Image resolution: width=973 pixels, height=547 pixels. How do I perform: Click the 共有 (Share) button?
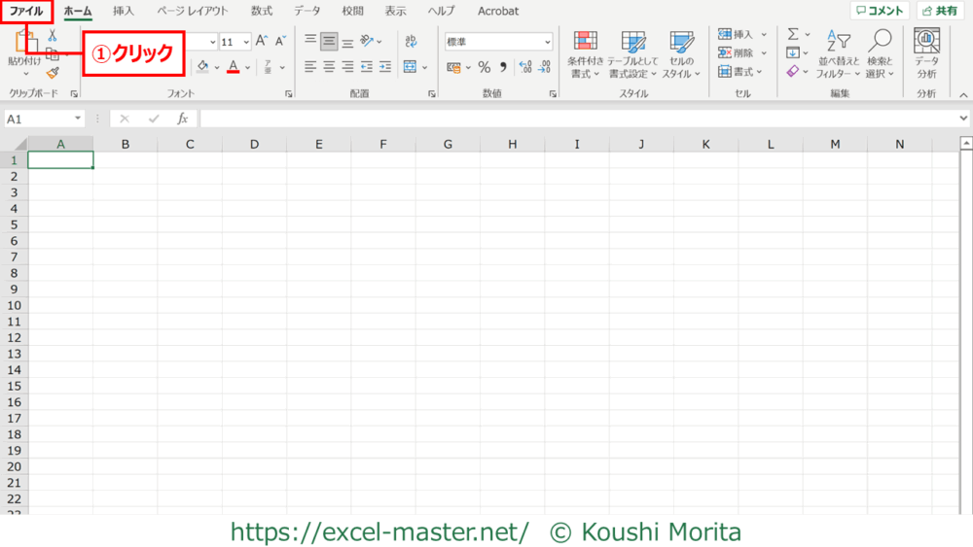point(940,12)
